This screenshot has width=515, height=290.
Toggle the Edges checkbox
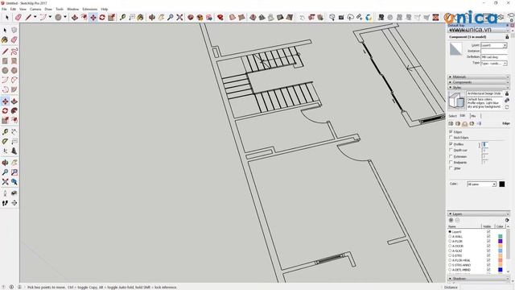451,131
